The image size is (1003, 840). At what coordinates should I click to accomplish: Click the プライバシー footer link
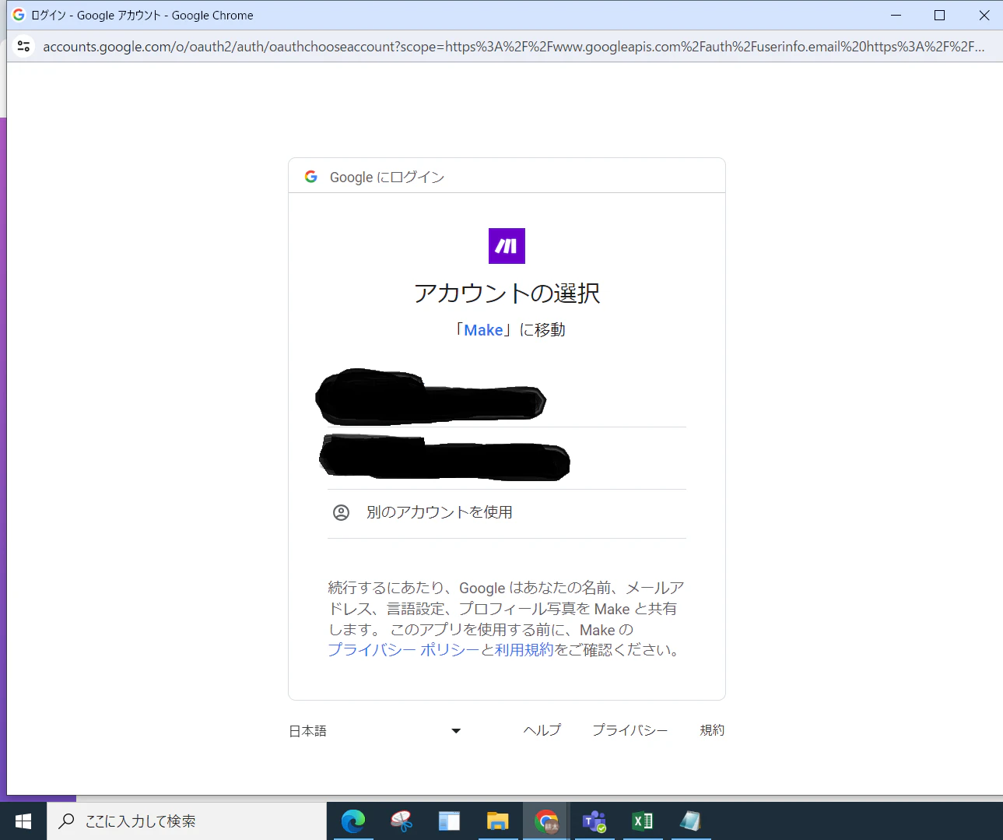tap(630, 730)
